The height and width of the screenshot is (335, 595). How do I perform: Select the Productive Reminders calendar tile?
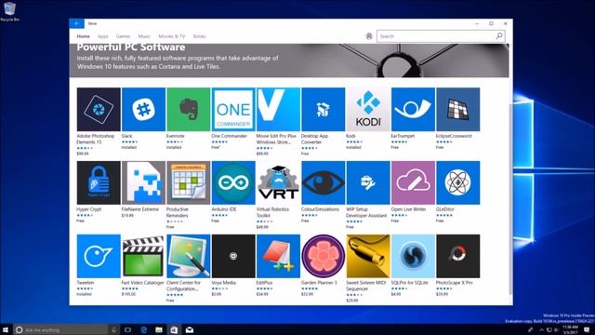tap(188, 182)
